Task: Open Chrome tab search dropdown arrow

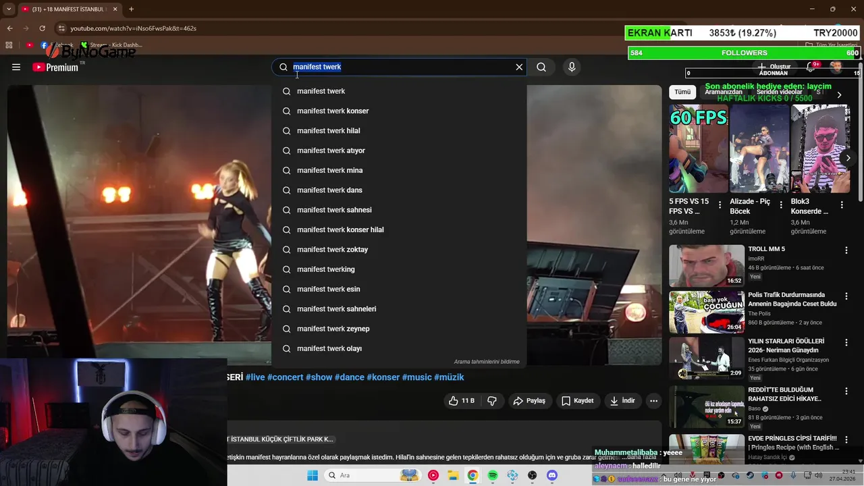Action: click(x=9, y=9)
